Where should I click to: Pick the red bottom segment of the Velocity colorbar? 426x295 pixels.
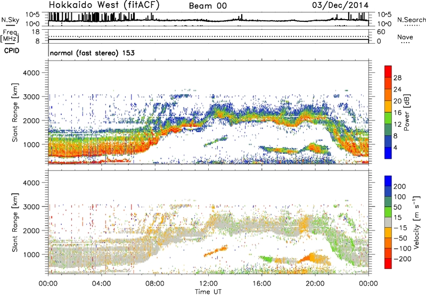[x=388, y=264]
